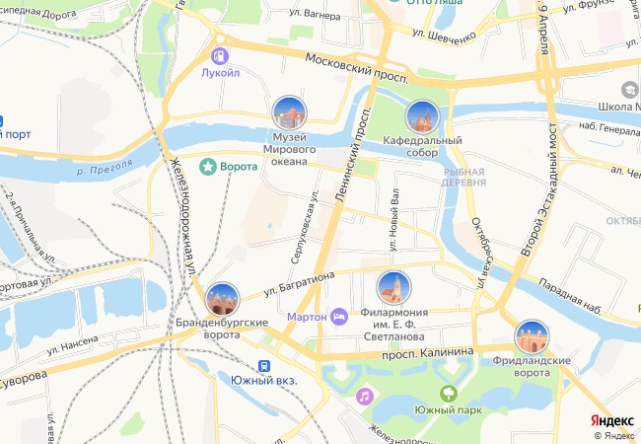Open the Яндекс logo link
The width and height of the screenshot is (641, 444).
[612, 421]
